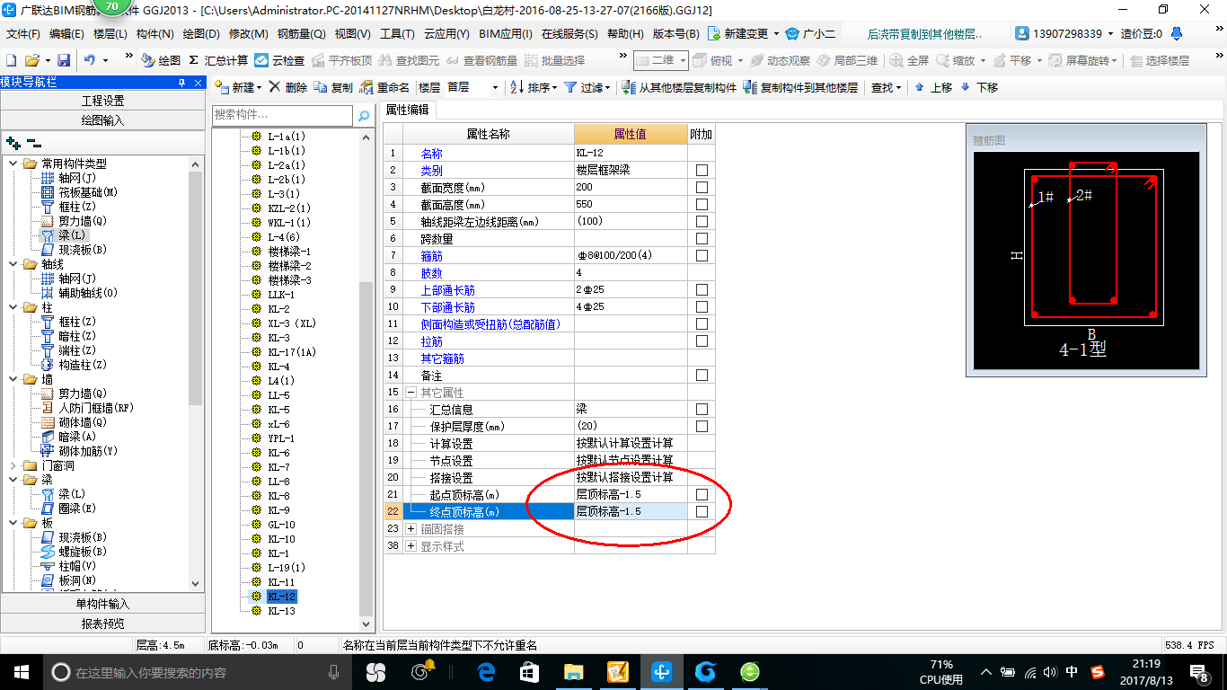The height and width of the screenshot is (690, 1227).
Task: Open BIM应用(I) menu
Action: [506, 34]
